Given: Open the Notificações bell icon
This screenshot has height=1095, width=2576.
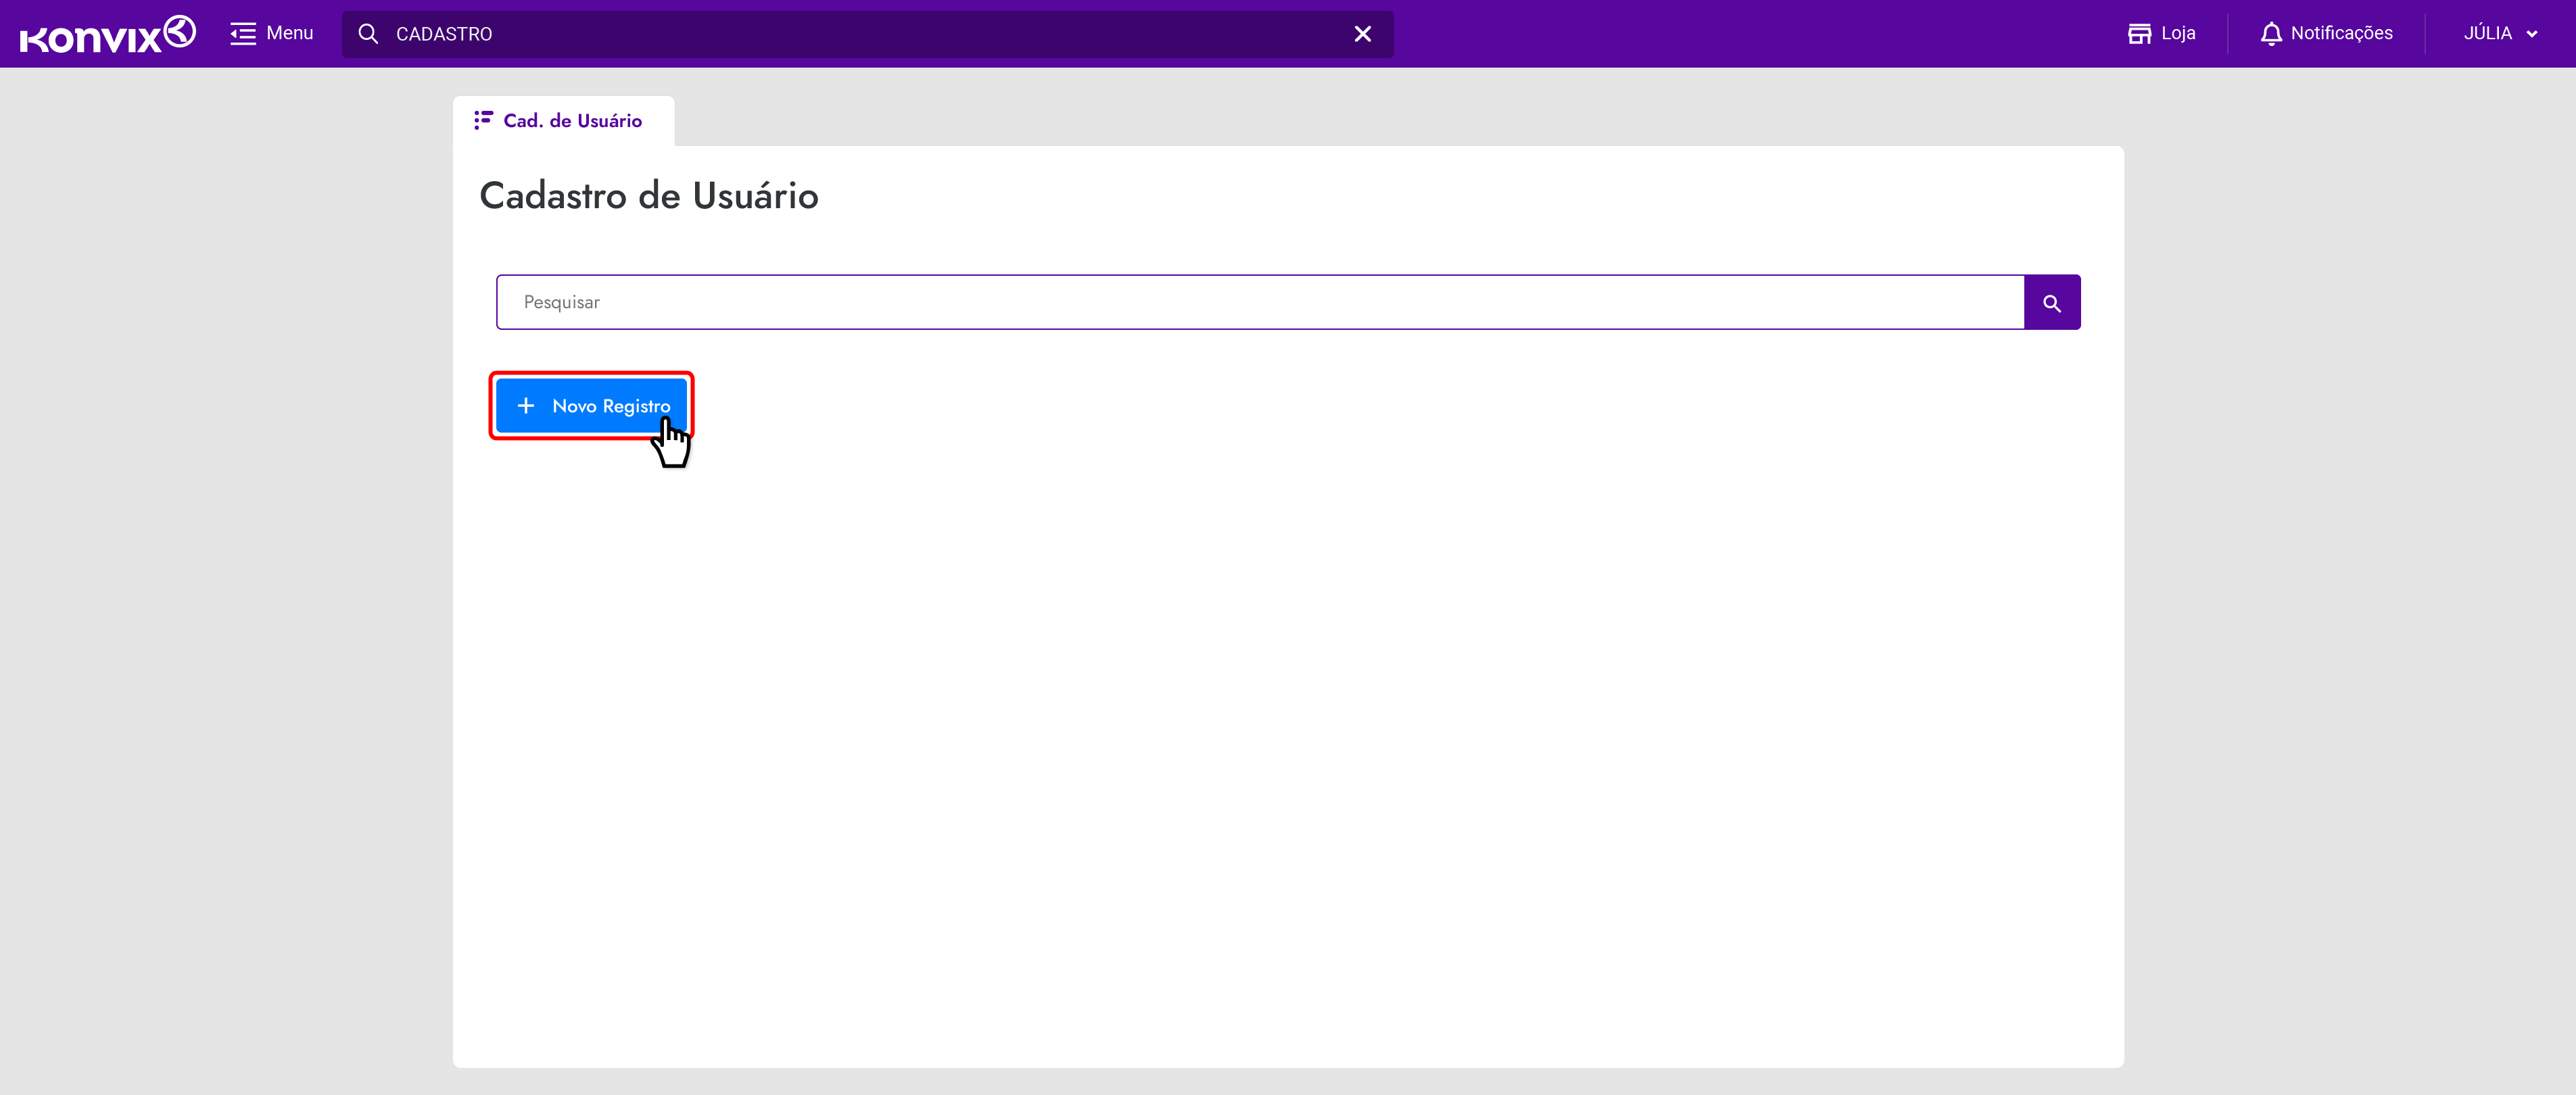Looking at the screenshot, I should (2271, 34).
